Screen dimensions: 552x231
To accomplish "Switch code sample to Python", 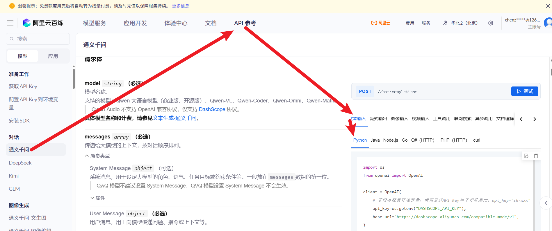I will tap(360, 140).
